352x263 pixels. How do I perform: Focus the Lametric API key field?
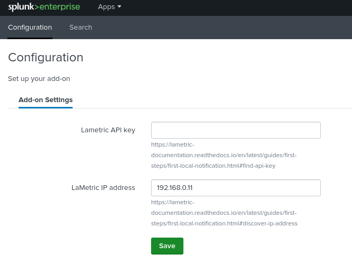235,130
